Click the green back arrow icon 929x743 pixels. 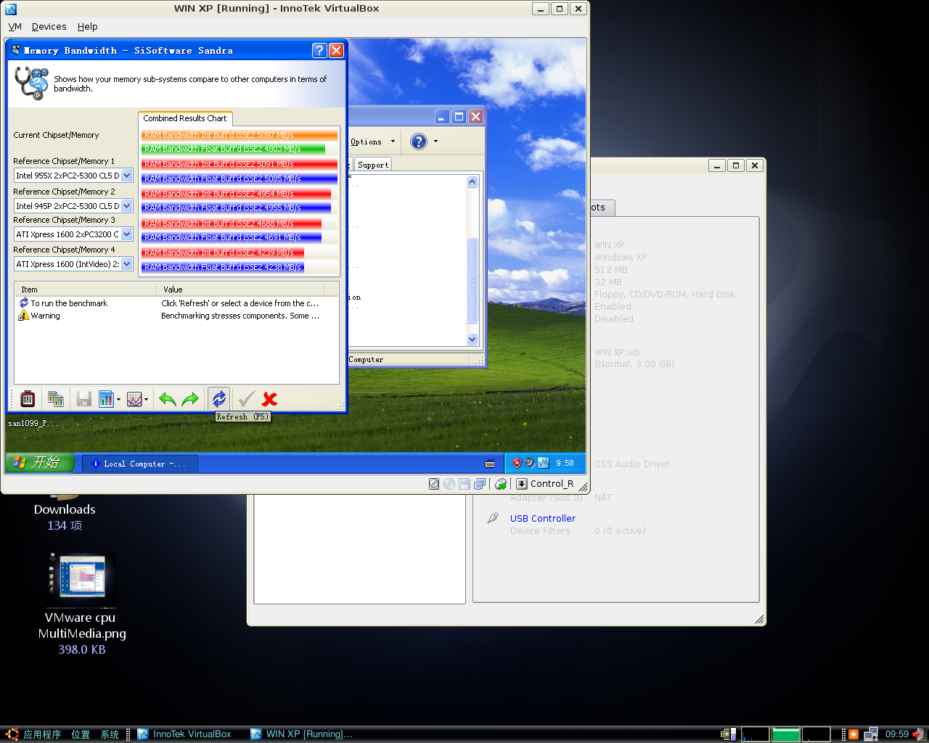[168, 399]
